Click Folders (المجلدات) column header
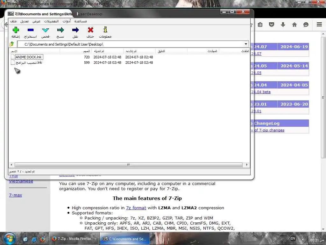 point(203,51)
